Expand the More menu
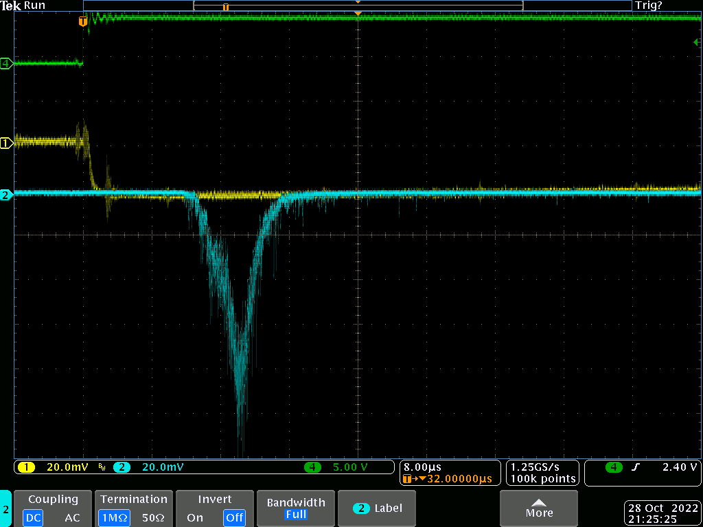The height and width of the screenshot is (527, 703). pos(539,508)
